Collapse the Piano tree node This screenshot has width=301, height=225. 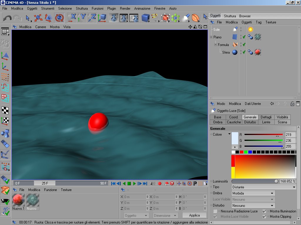click(211, 37)
